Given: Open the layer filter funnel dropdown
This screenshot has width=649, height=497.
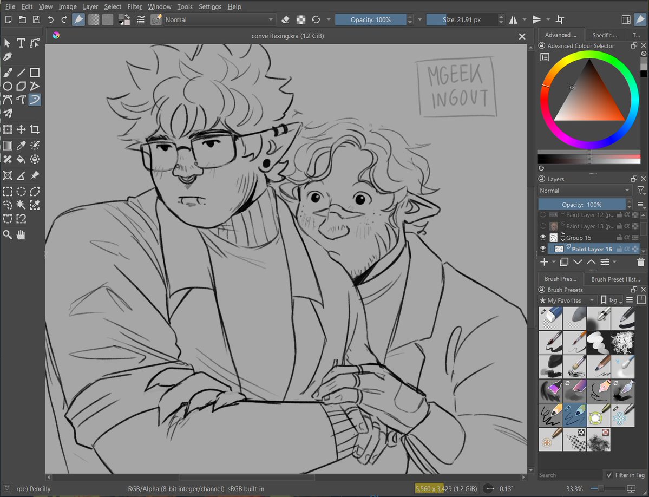Looking at the screenshot, I should (x=641, y=191).
